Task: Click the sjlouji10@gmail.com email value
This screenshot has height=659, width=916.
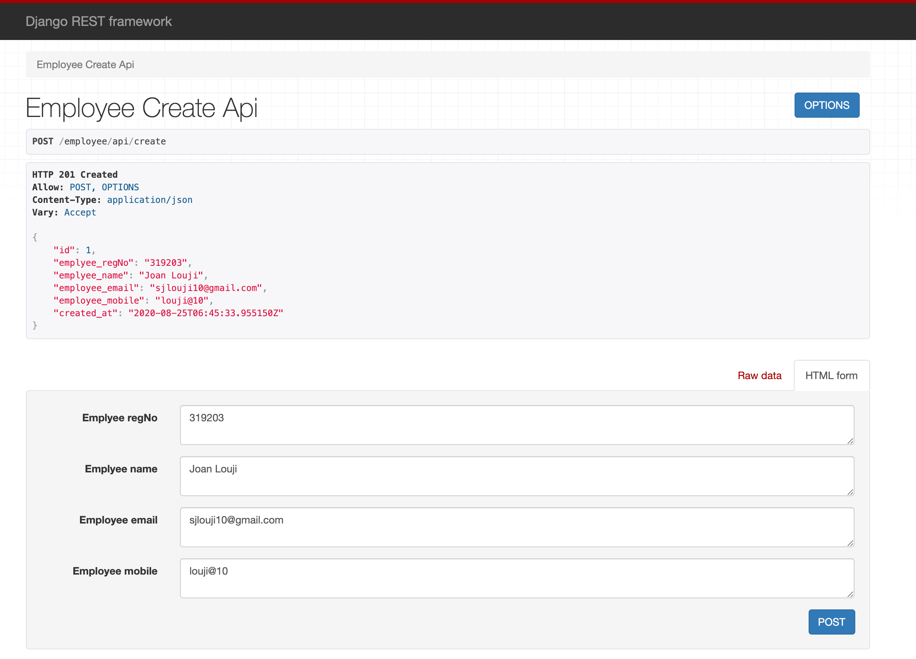Action: tap(237, 520)
